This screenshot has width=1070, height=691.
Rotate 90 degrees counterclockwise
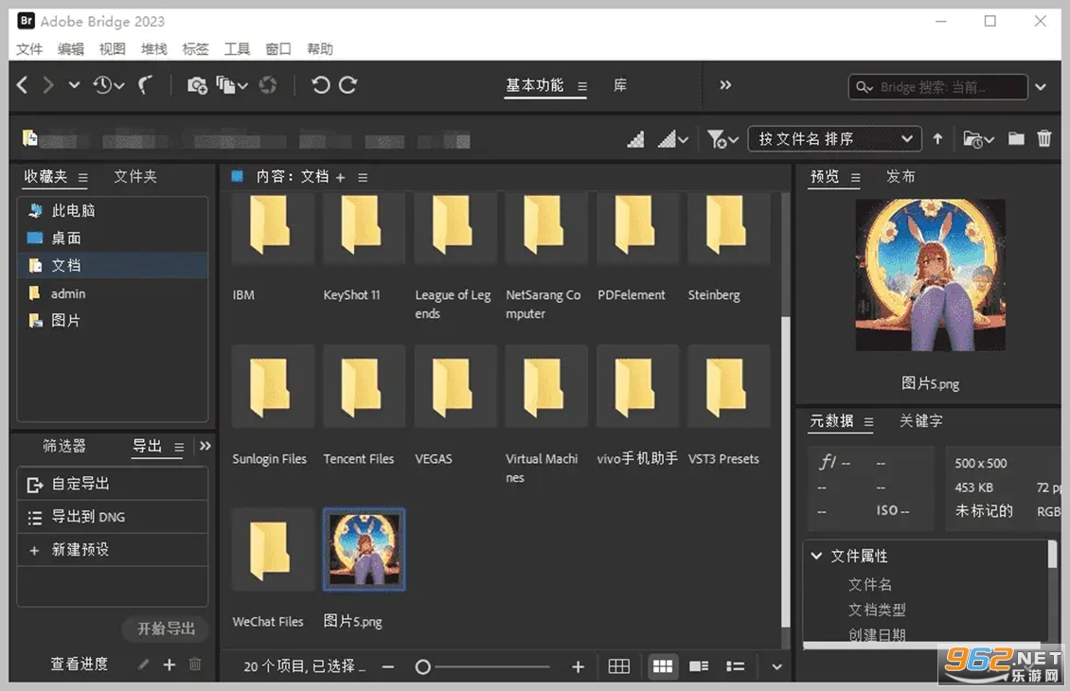pos(321,85)
